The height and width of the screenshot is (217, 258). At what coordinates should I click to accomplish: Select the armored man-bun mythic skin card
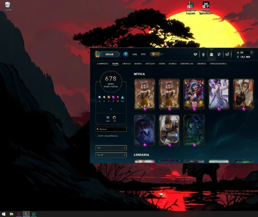point(169,130)
